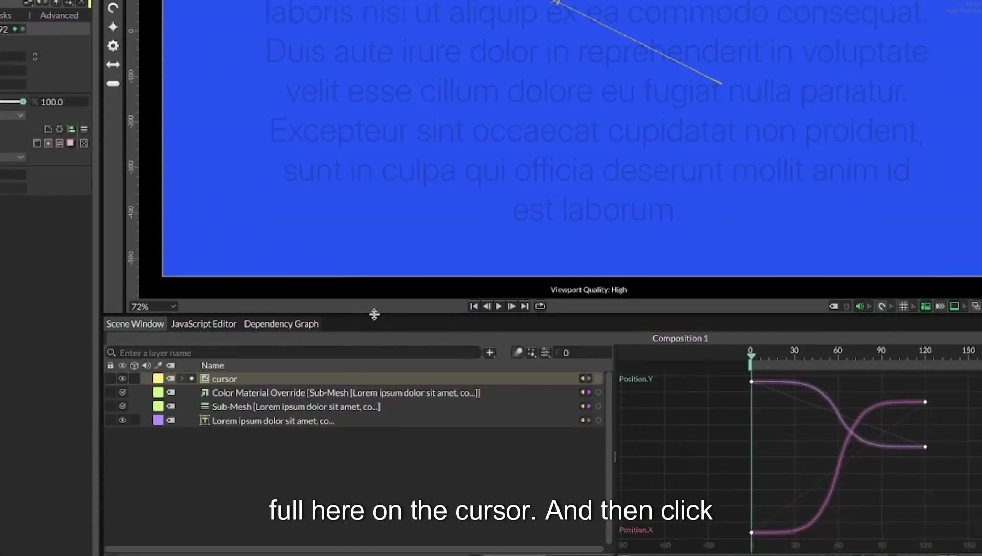Switch to the Dependency Graph tab
This screenshot has height=556, width=982.
[x=281, y=324]
